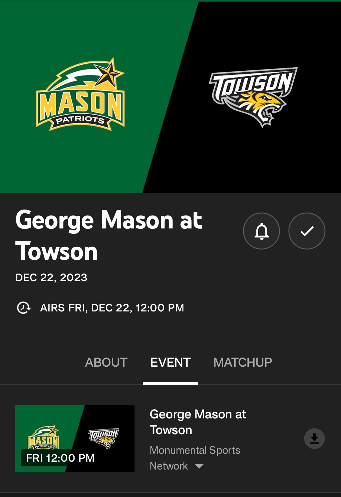Tap small Towson logo in event thumbnail
This screenshot has width=341, height=497.
coord(104,438)
